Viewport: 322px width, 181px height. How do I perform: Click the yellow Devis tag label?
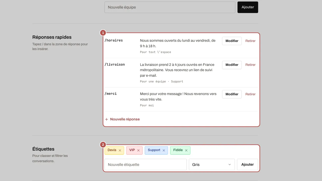click(x=112, y=150)
